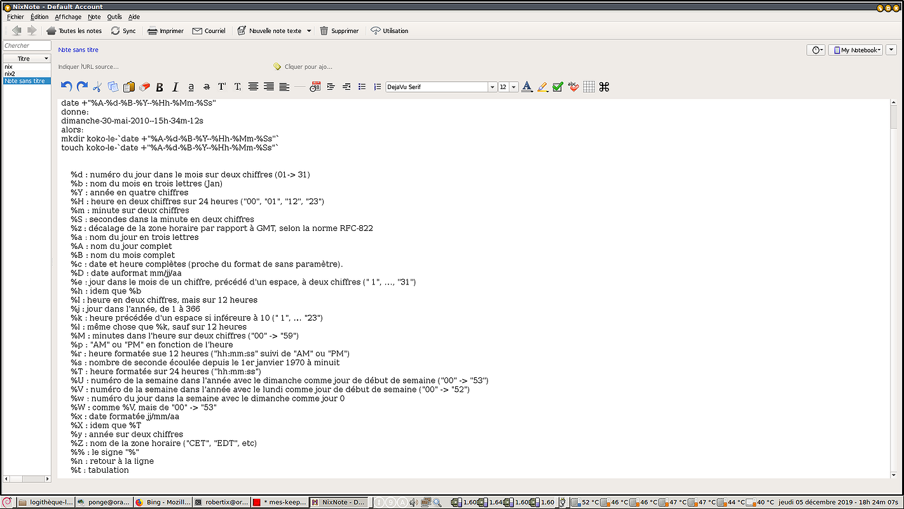Go forward with the right arrow
The image size is (904, 509).
tap(32, 31)
